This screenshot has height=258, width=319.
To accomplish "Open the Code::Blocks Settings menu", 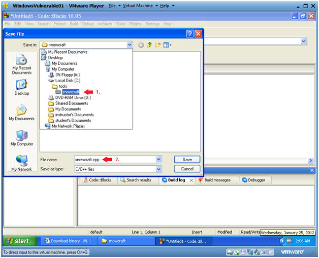I will click(x=152, y=24).
